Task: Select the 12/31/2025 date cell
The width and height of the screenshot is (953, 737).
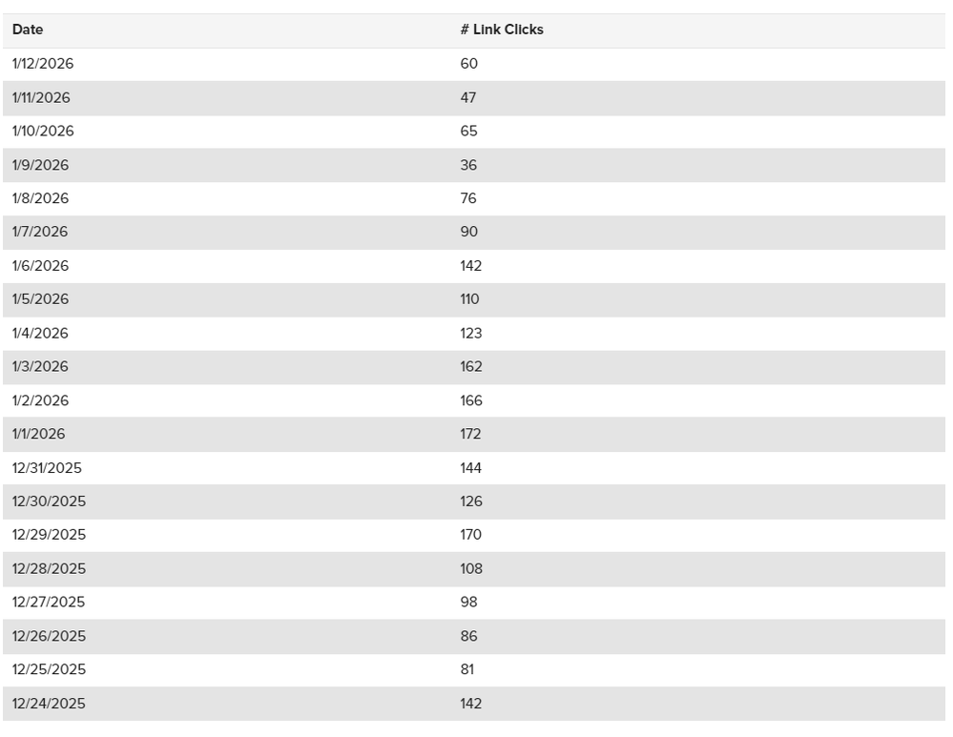Action: pos(49,468)
